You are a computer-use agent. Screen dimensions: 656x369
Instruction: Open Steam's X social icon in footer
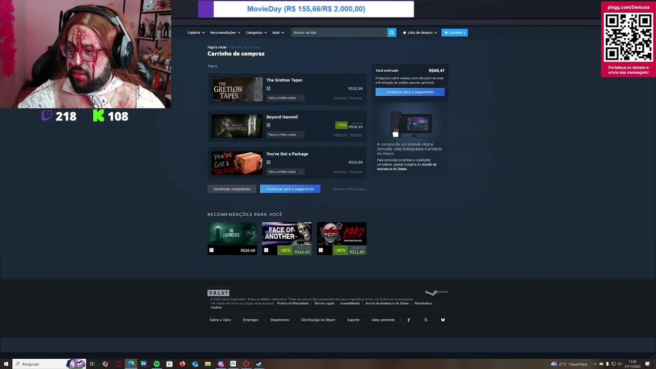pyautogui.click(x=425, y=320)
